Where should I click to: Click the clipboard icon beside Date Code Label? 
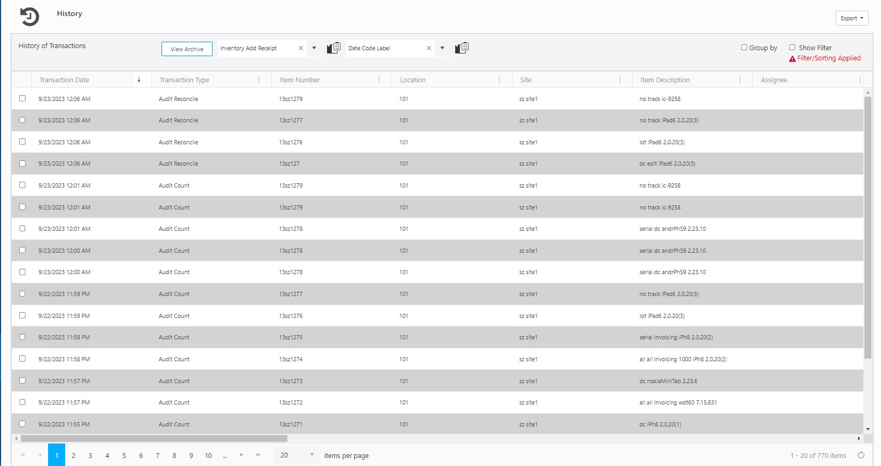(x=462, y=48)
